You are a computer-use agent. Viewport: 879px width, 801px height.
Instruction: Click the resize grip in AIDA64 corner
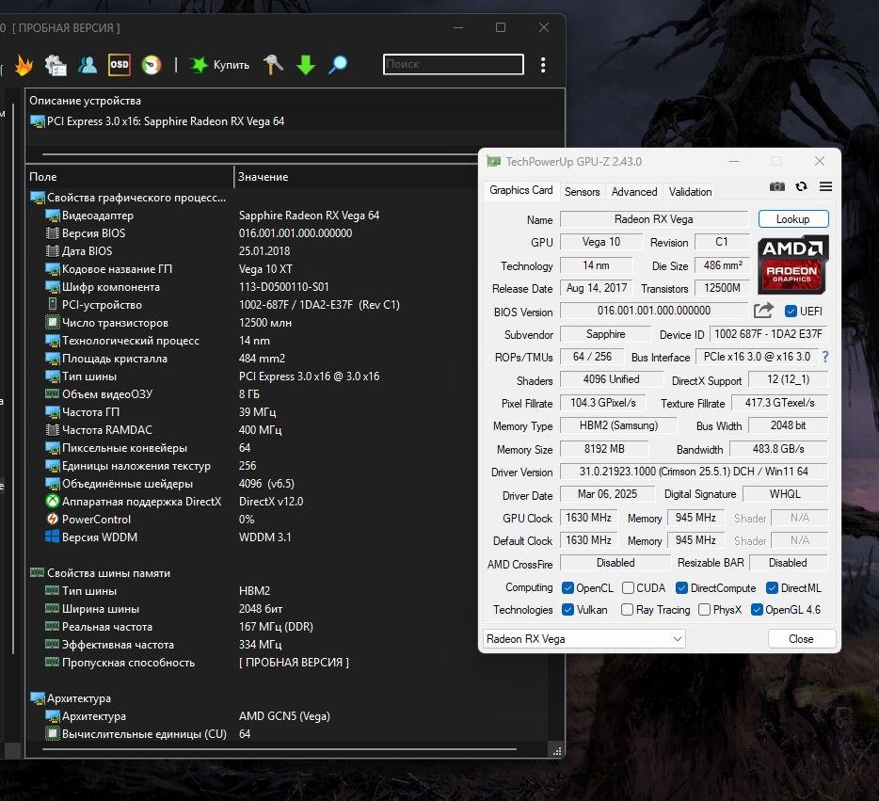click(x=557, y=751)
